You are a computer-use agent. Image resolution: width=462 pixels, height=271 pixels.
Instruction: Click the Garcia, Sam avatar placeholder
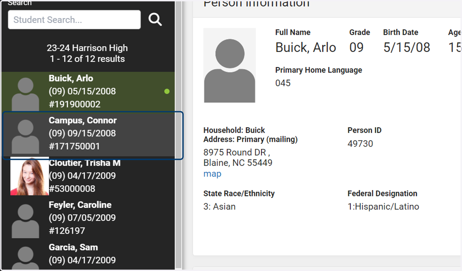coord(25,258)
